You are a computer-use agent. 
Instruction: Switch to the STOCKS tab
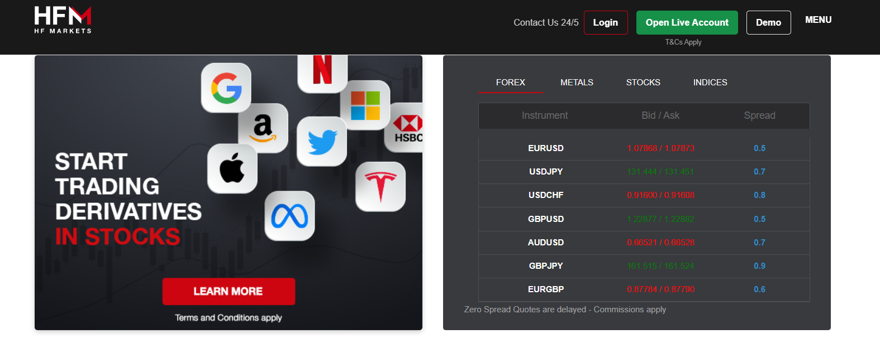643,83
